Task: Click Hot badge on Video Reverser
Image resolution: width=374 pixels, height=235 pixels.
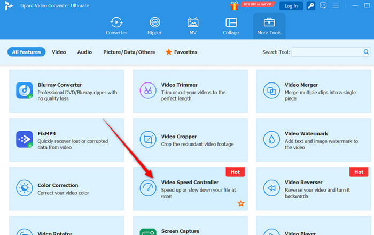Action: click(359, 172)
